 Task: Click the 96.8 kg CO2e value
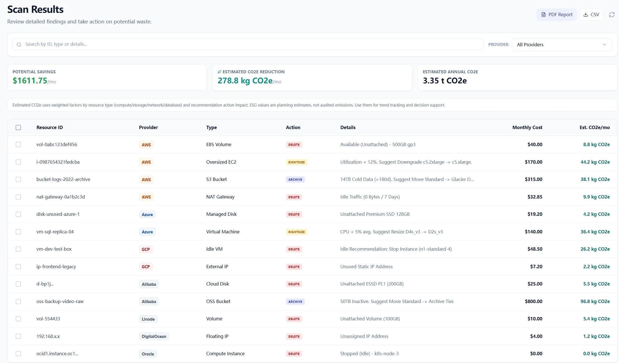(595, 301)
